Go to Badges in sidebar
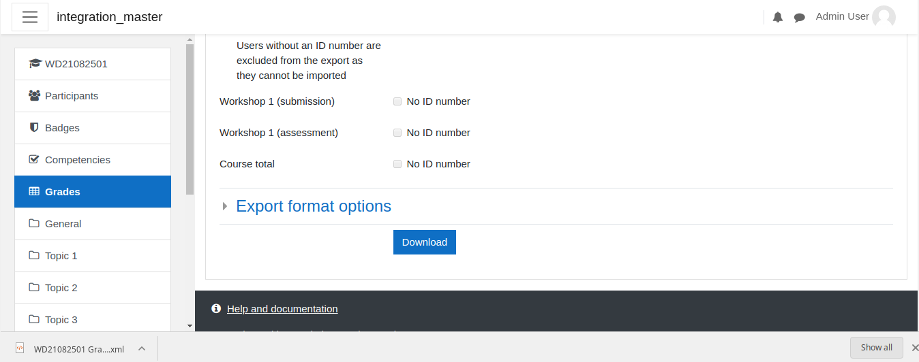The image size is (919, 362). tap(93, 128)
